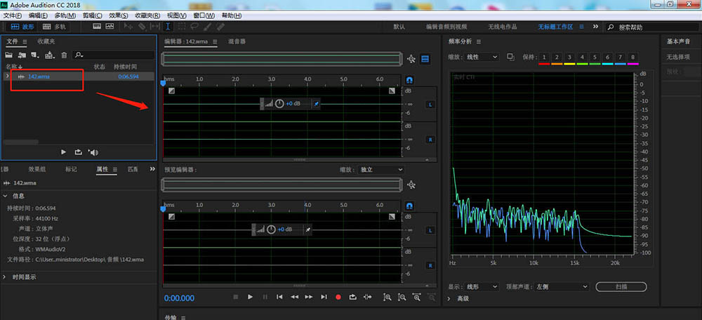Select the Time Selection tool
Image resolution: width=702 pixels, height=320 pixels.
[168, 27]
